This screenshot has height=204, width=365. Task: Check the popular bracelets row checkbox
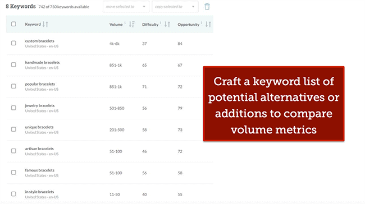point(13,86)
